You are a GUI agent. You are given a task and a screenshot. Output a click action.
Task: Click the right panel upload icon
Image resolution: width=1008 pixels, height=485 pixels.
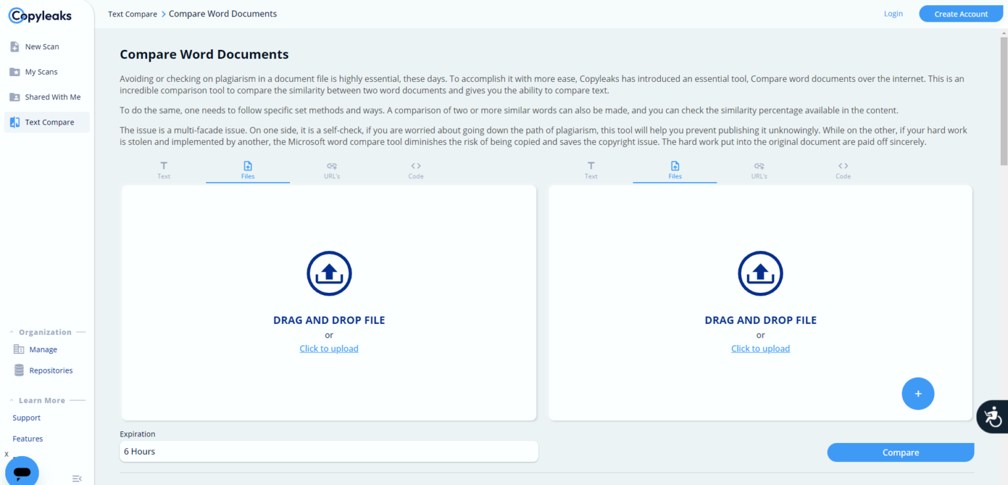[760, 273]
